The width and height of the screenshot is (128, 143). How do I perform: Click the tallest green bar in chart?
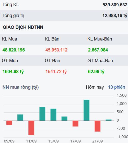pyautogui.click(x=87, y=110)
